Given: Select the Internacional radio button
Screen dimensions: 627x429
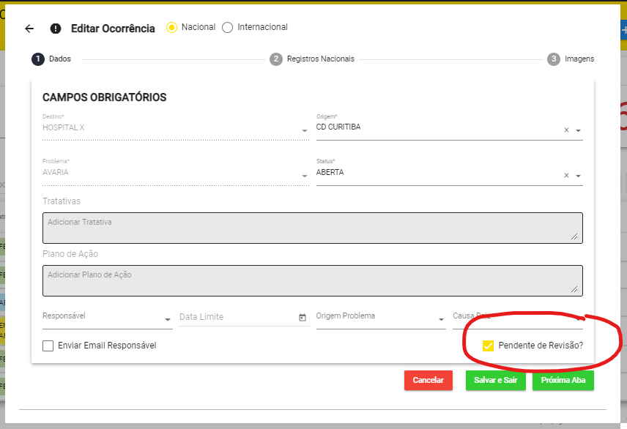Looking at the screenshot, I should click(227, 28).
